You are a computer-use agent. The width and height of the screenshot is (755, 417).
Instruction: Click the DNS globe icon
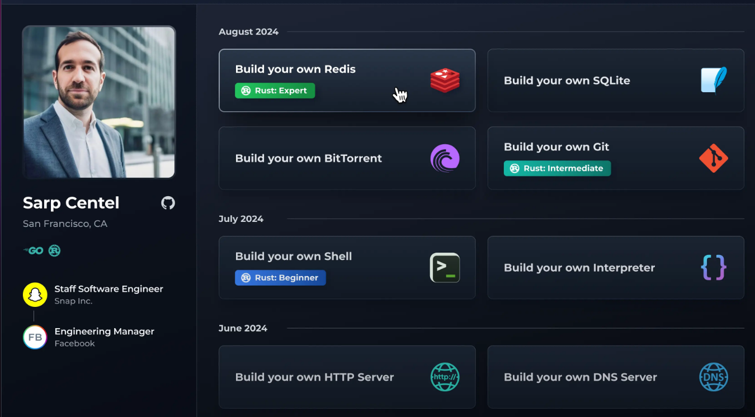(x=714, y=377)
